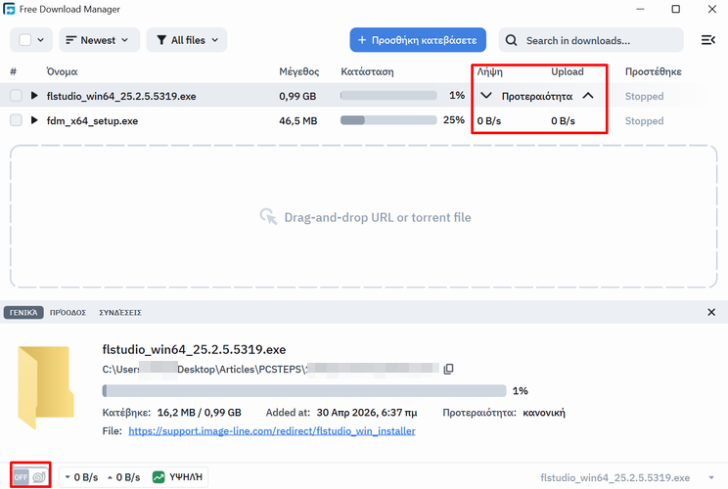The height and width of the screenshot is (489, 728).
Task: Lower priority with the down chevron
Action: point(486,96)
